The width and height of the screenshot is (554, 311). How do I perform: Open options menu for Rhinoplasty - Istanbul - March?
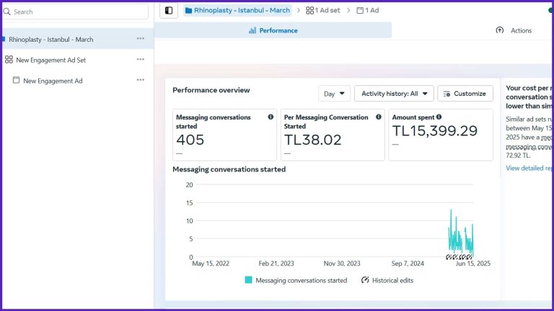140,39
